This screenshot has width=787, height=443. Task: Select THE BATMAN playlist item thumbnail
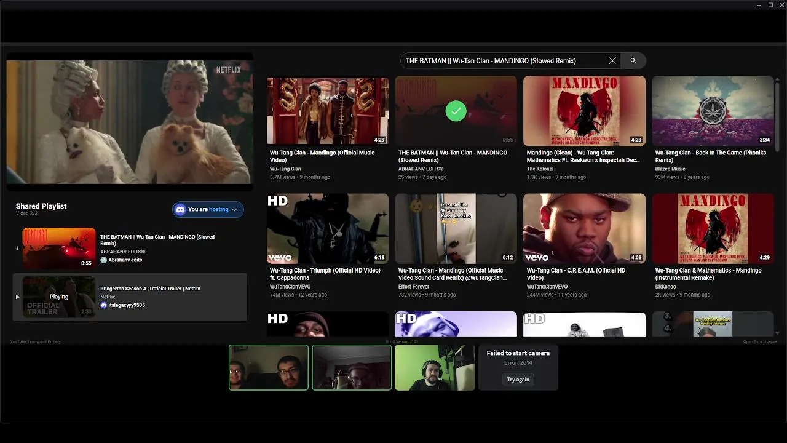pyautogui.click(x=59, y=248)
